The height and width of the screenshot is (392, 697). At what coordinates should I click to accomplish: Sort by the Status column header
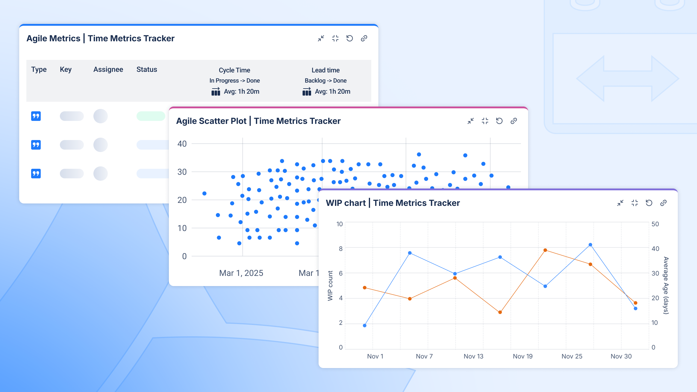(x=147, y=69)
